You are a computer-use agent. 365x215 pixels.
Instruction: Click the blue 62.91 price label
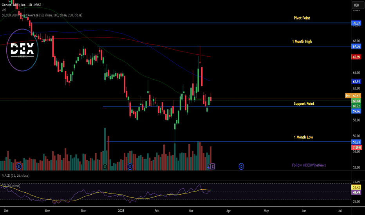click(356, 82)
